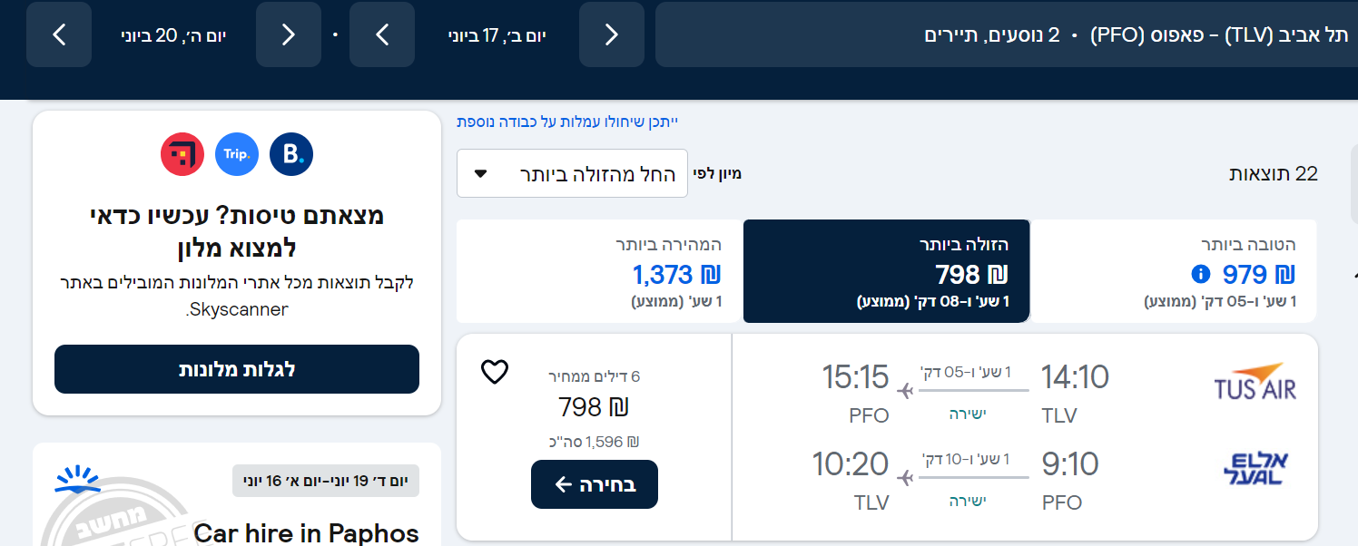
Task: Click the Tel Aviv – Paphos search summary field
Action: tap(1006, 34)
